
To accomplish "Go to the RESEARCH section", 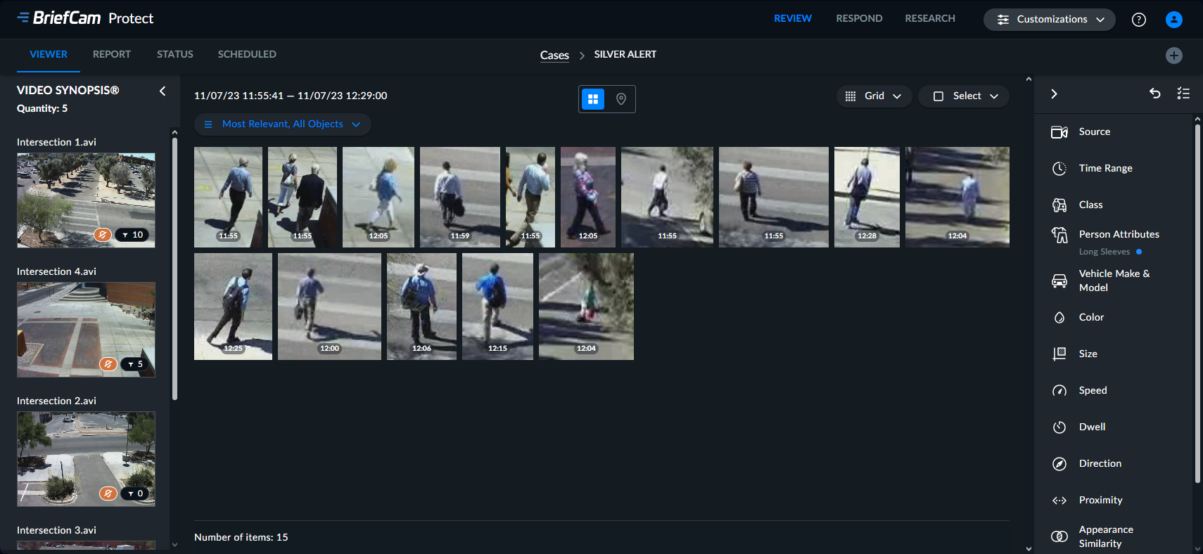I will [929, 19].
